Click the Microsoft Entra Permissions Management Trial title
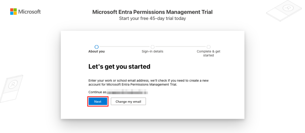The height and width of the screenshot is (133, 305). coord(152,12)
